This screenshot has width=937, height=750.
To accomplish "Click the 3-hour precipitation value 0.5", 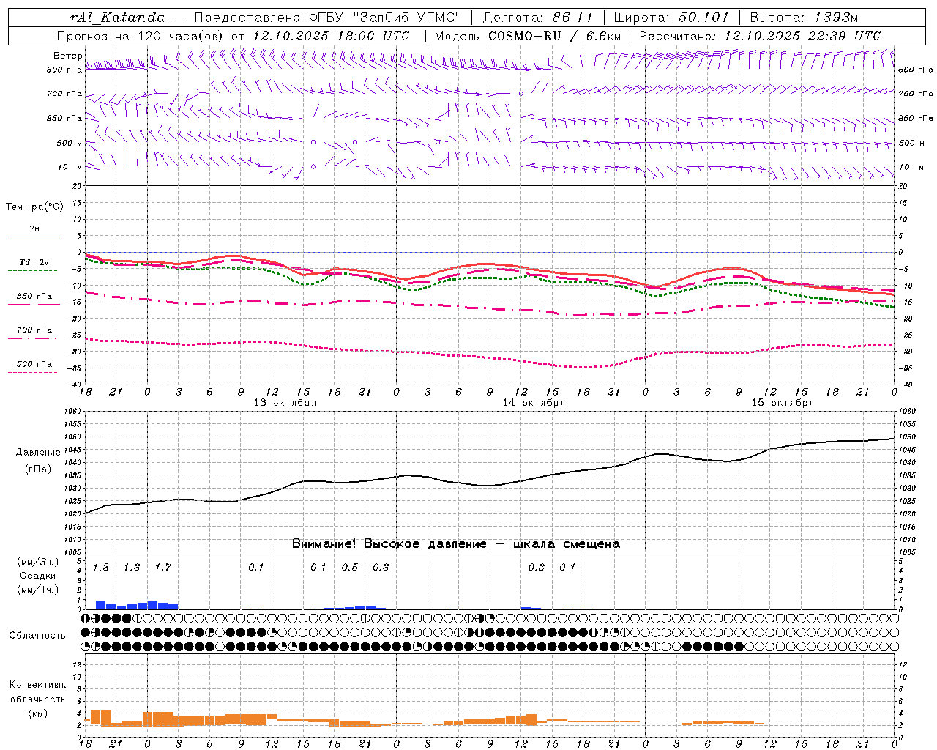I will 350,567.
